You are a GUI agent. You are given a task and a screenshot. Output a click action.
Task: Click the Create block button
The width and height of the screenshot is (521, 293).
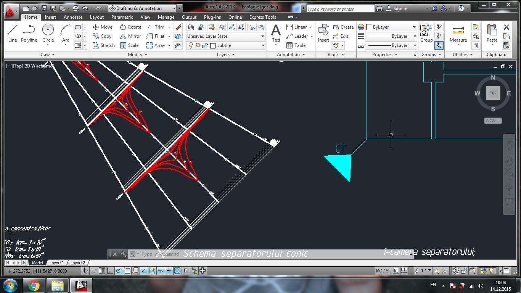343,27
